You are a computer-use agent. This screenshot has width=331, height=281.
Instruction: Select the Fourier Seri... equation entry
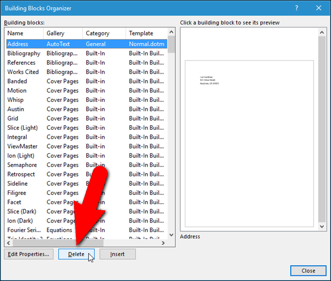(x=87, y=230)
